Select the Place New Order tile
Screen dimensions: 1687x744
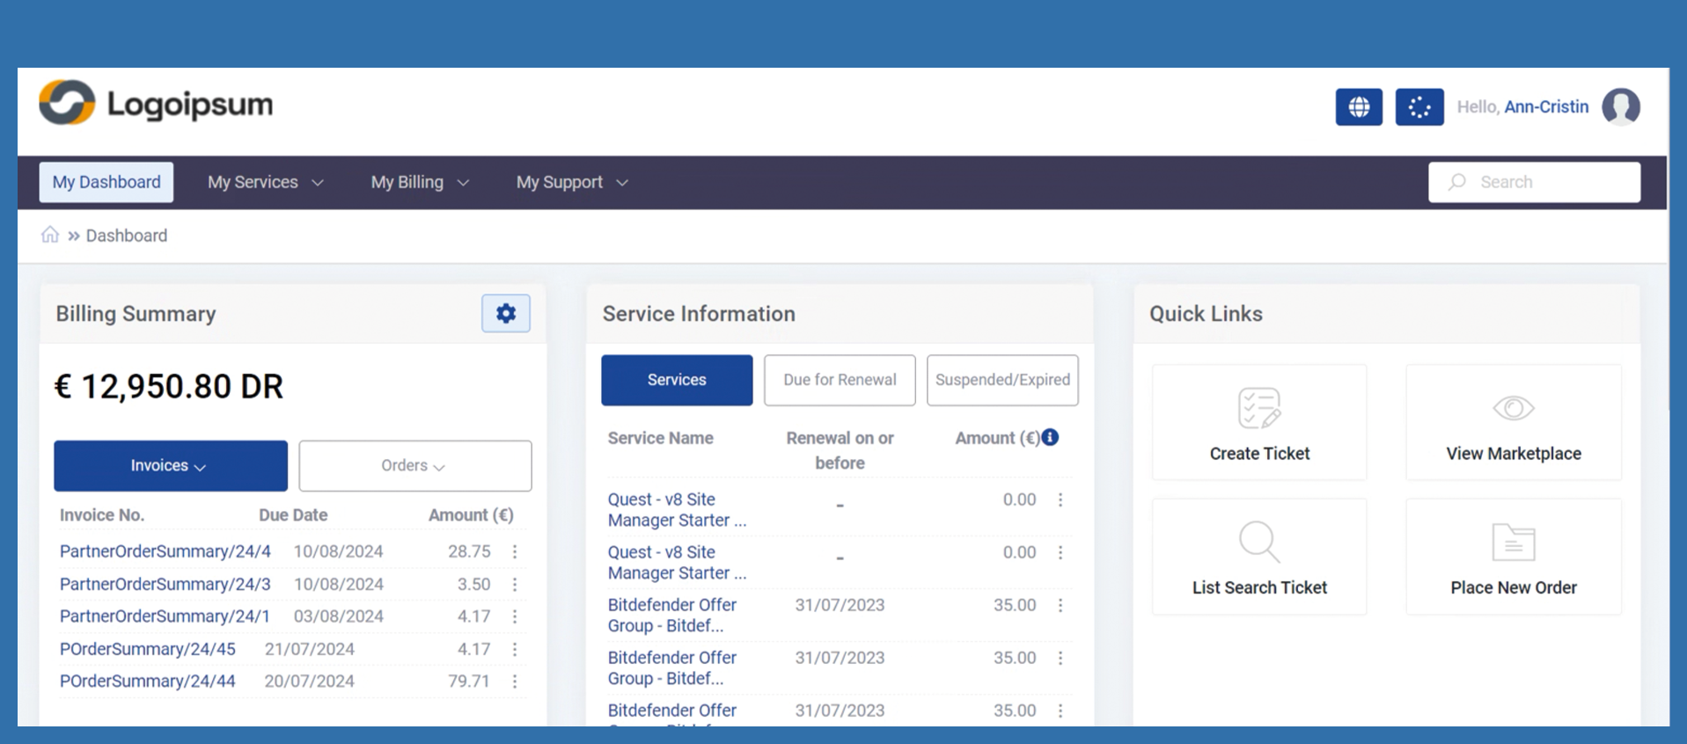tap(1513, 557)
